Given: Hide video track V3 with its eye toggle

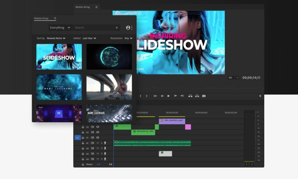Looking at the screenshot, I should tap(98, 127).
